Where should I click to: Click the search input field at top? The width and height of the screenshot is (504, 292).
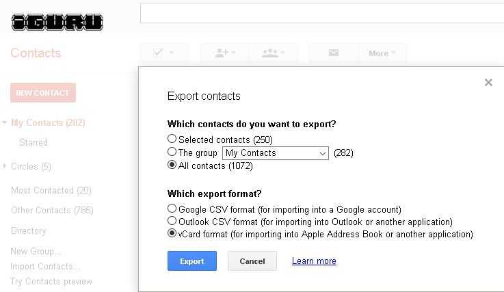coord(322,13)
